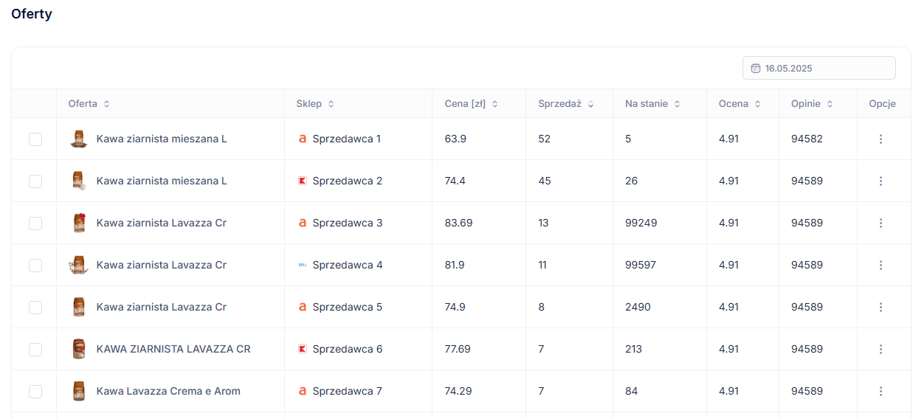Tick the checkbox for the Sprzedawca 6 offer
Image resolution: width=924 pixels, height=419 pixels.
(35, 349)
